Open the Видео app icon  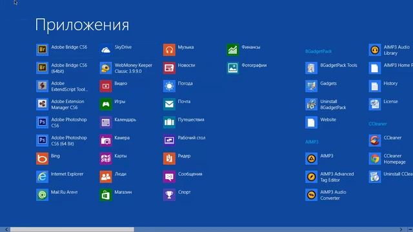point(106,86)
